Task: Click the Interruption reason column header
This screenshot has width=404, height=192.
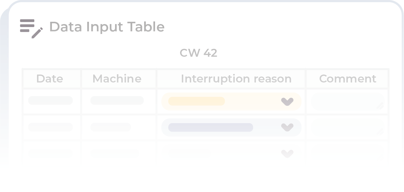Action: pos(236,79)
